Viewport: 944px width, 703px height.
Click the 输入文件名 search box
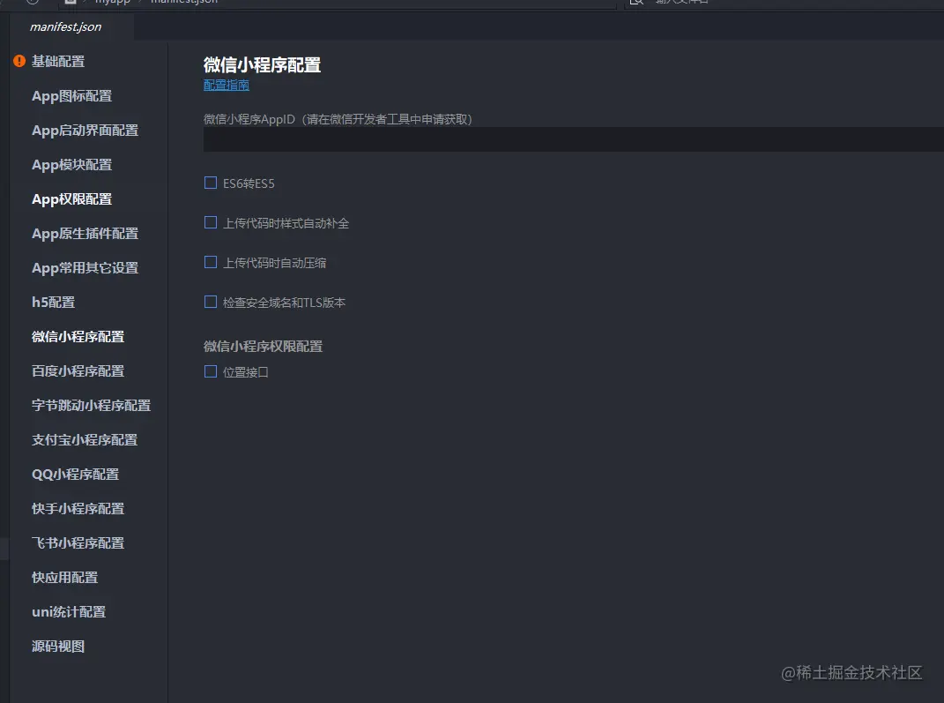[696, 3]
